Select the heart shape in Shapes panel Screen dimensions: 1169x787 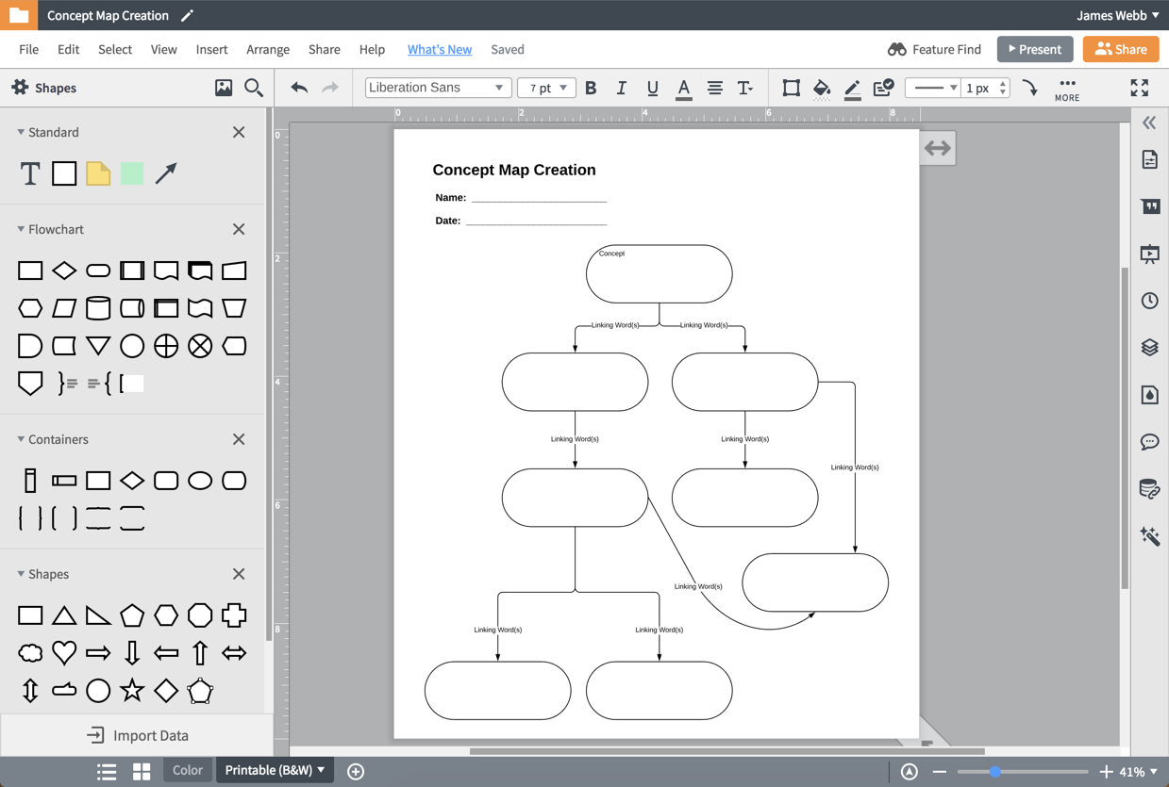coord(64,652)
